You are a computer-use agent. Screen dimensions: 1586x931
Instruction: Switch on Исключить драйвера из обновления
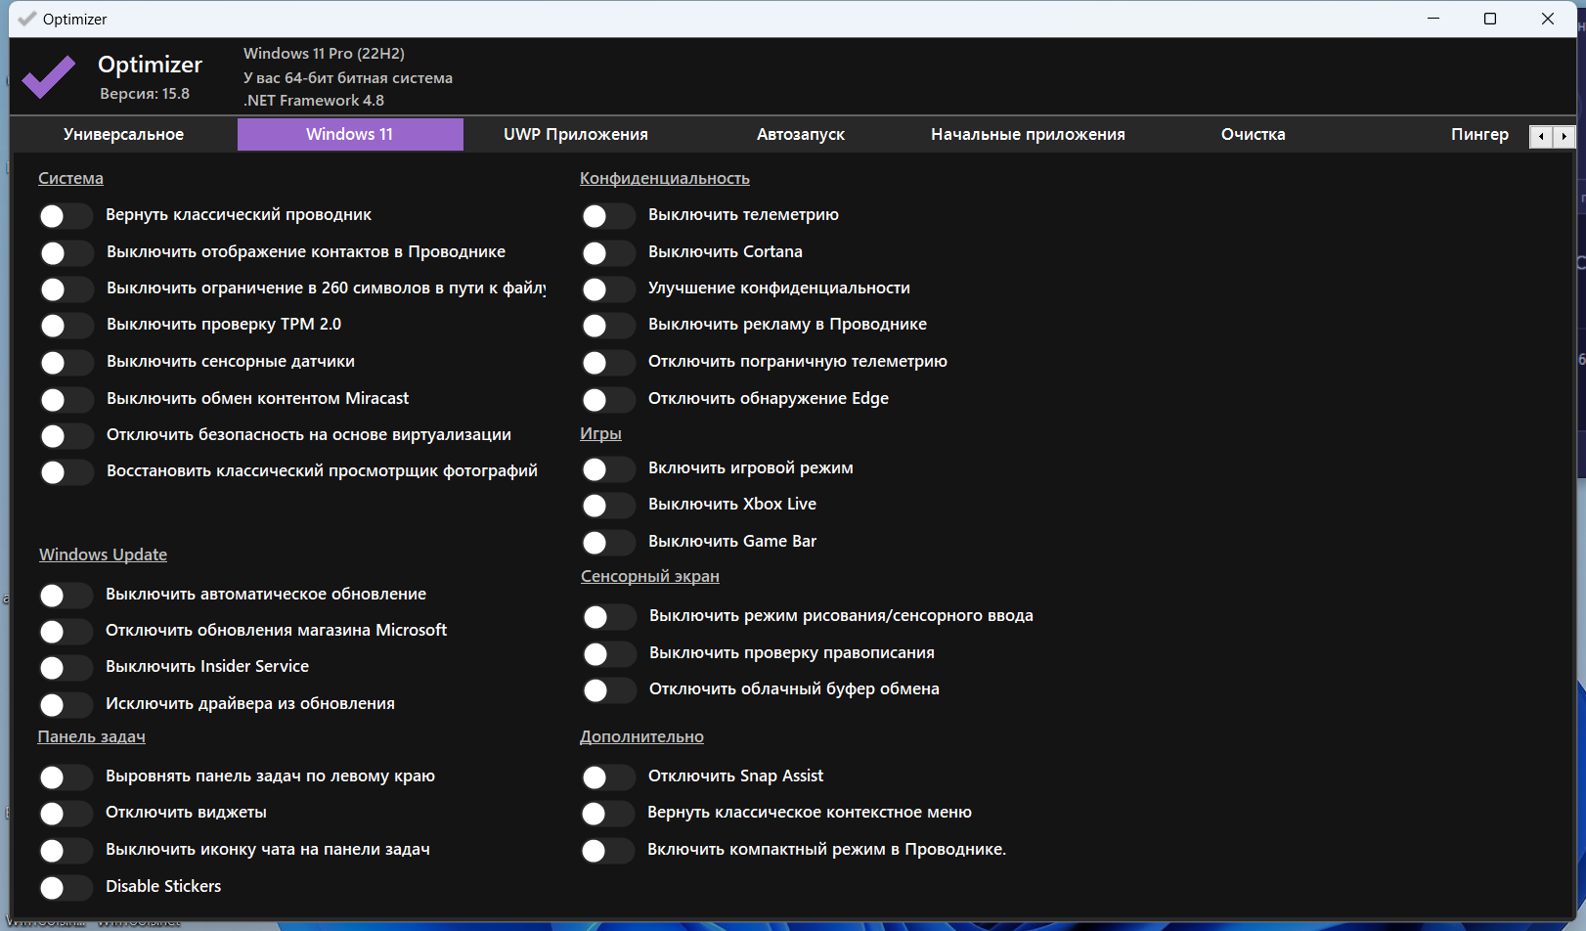click(66, 705)
